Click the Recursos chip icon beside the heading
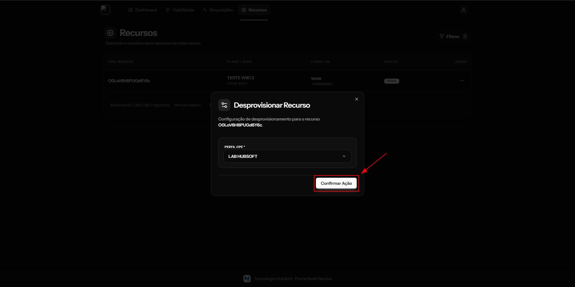Screen dimensions: 575x287 [110, 33]
